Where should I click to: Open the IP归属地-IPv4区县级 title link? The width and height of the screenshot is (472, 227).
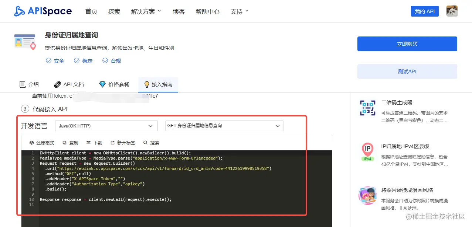[405, 146]
